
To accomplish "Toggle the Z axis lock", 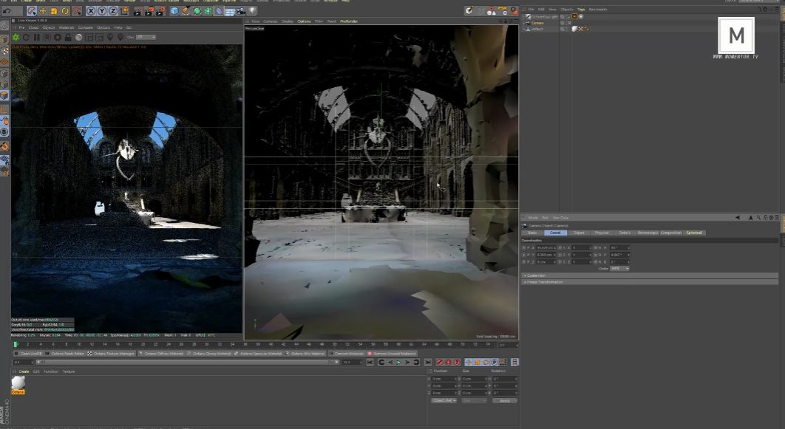I will (x=112, y=11).
